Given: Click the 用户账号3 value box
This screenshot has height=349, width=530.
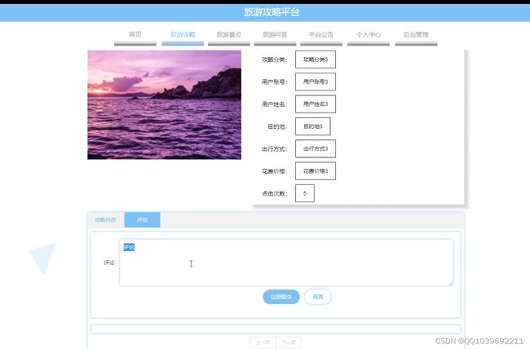Looking at the screenshot, I should click(x=316, y=82).
